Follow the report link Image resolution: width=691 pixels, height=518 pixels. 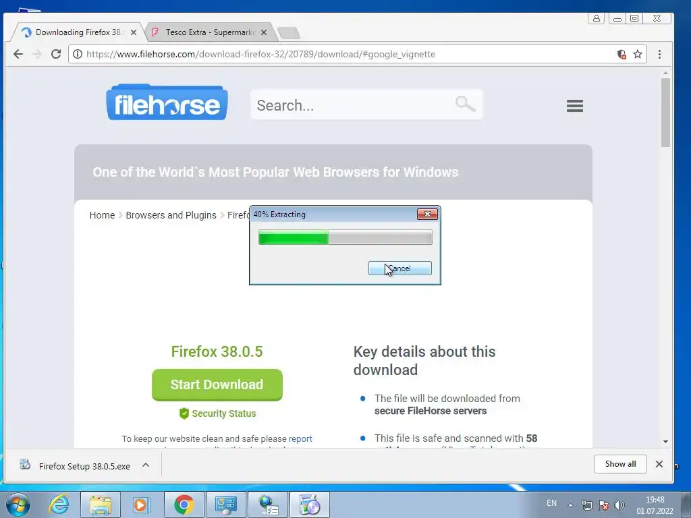(x=300, y=438)
